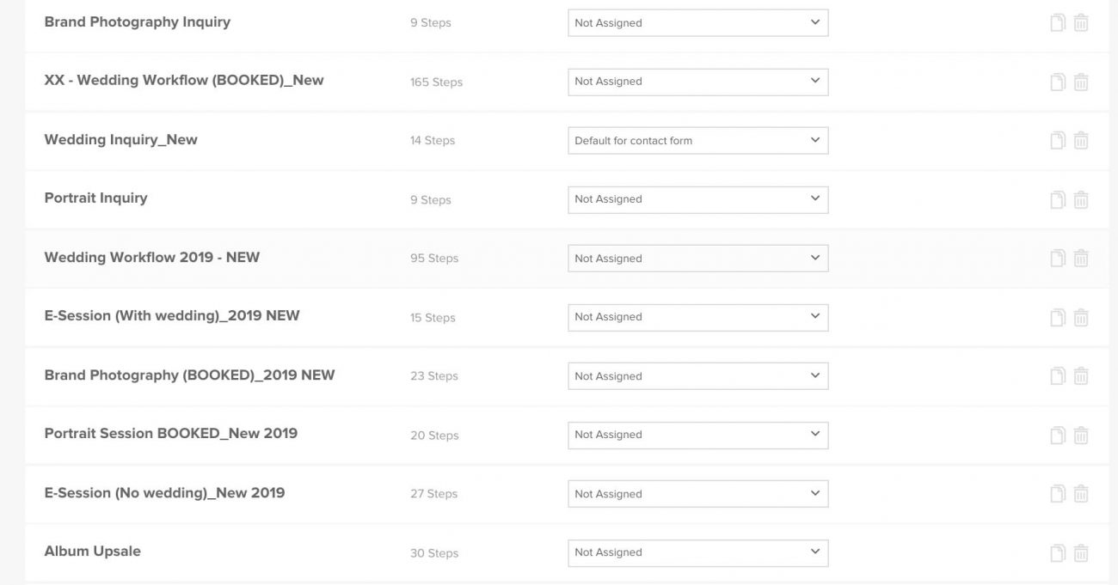Open assignment dropdown for Album Upsale
Image resolution: width=1118 pixels, height=585 pixels.
point(697,552)
